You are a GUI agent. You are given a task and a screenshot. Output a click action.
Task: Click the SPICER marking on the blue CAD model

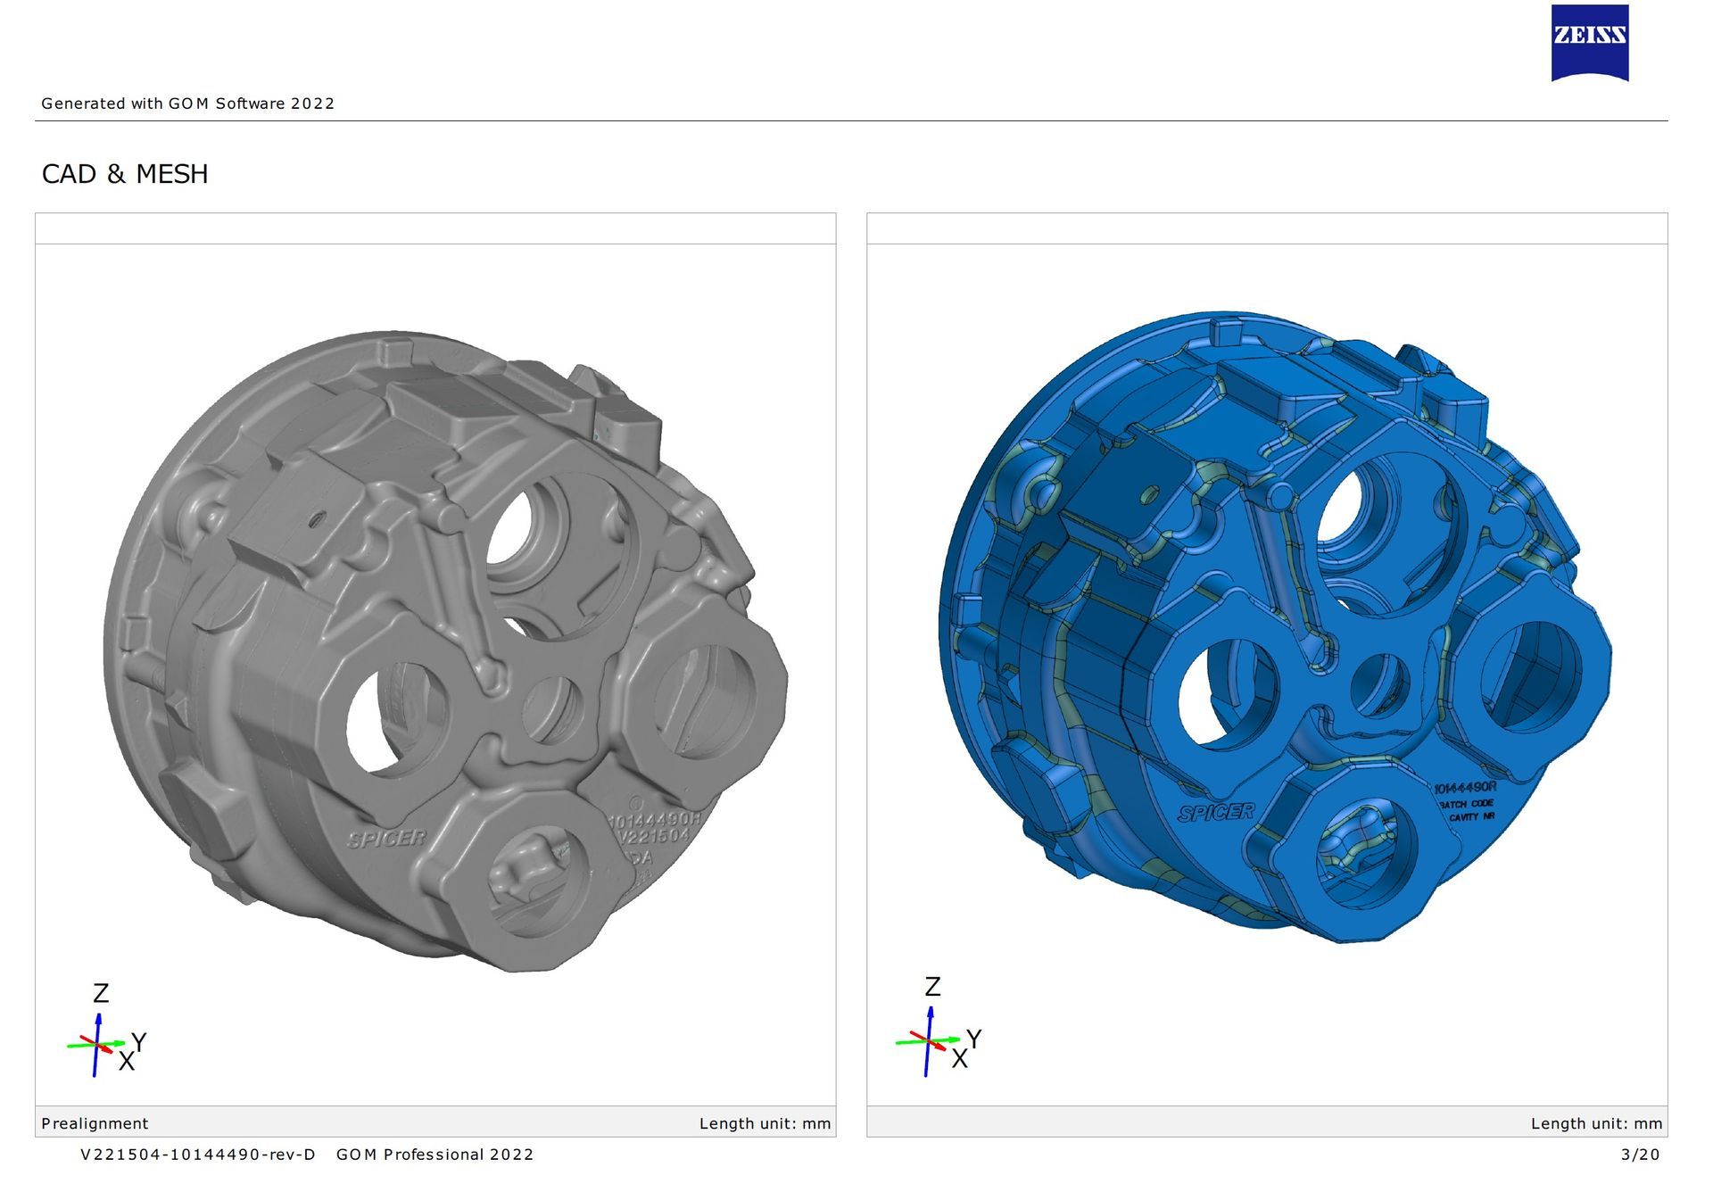(x=1217, y=812)
